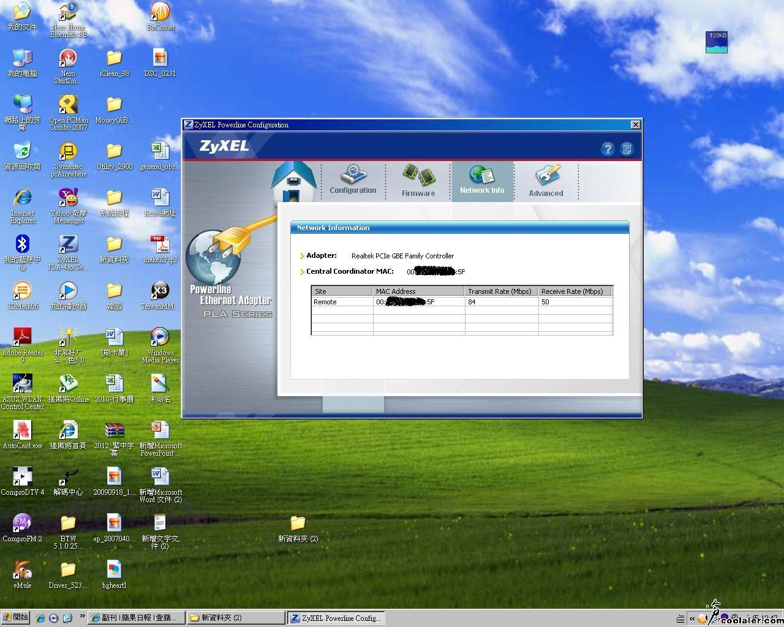
Task: Select the ZyXEL PLA-4xx desktop shortcut
Action: (x=68, y=252)
